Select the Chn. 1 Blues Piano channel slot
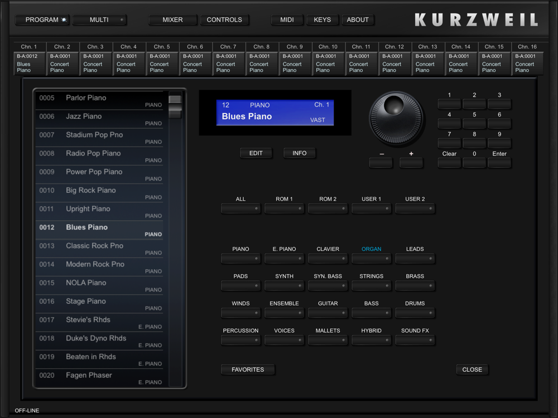 [x=30, y=64]
